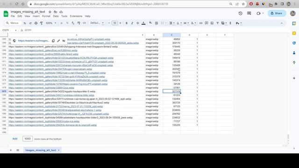The height and width of the screenshot is (168, 299).
Task: Open the text color picker
Action: 143,23
